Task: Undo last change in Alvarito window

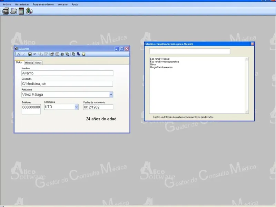Action: click(35, 54)
